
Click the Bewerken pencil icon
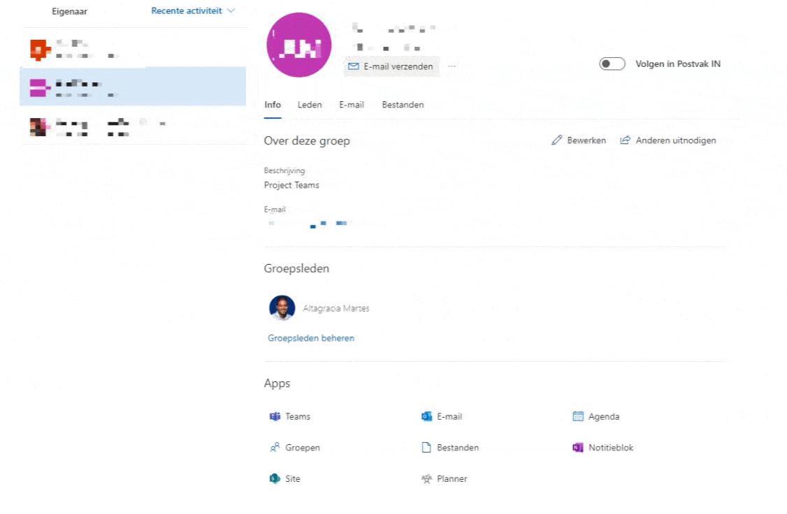coord(557,140)
